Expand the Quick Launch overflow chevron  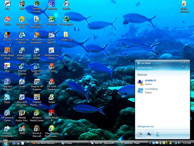28,142
